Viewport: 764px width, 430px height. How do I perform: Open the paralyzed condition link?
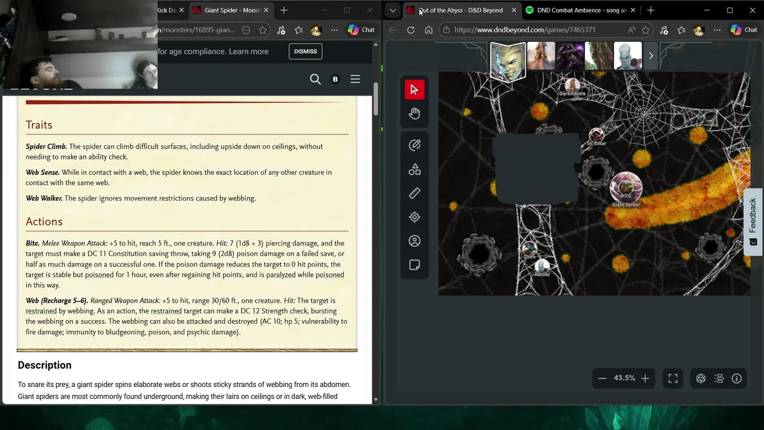(281, 275)
